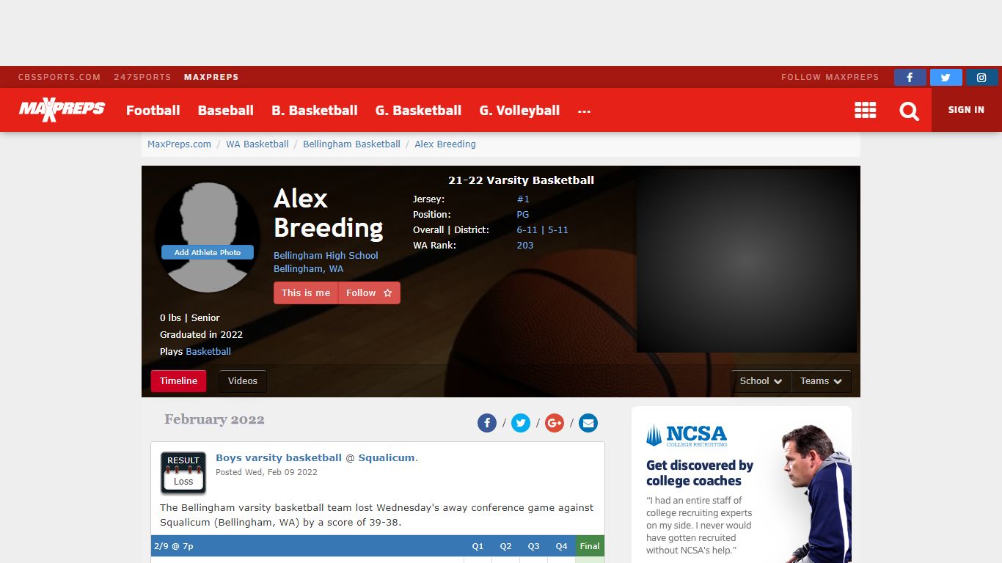This screenshot has width=1002, height=563.
Task: Share timeline on Google Plus icon
Action: pos(555,423)
